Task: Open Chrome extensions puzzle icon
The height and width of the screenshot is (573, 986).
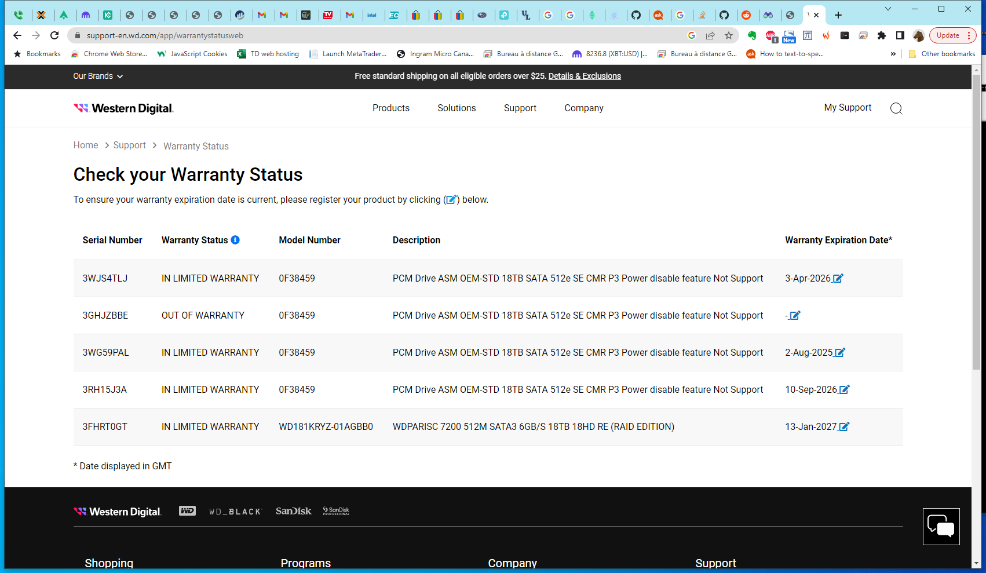Action: 881,35
